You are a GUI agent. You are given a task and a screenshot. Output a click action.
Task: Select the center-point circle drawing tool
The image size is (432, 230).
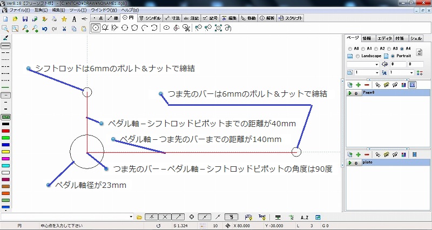coord(95,28)
